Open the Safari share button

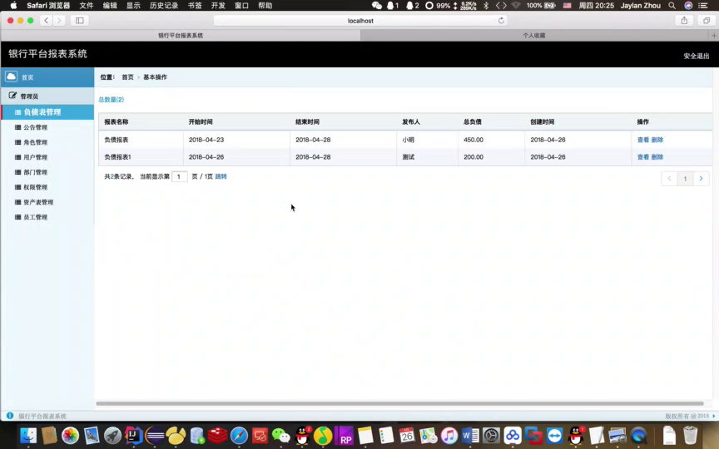tap(684, 20)
